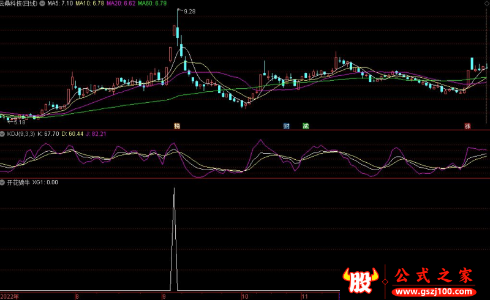Open the www.gszj100.com website link
This screenshot has height=300, width=490.
point(432,290)
